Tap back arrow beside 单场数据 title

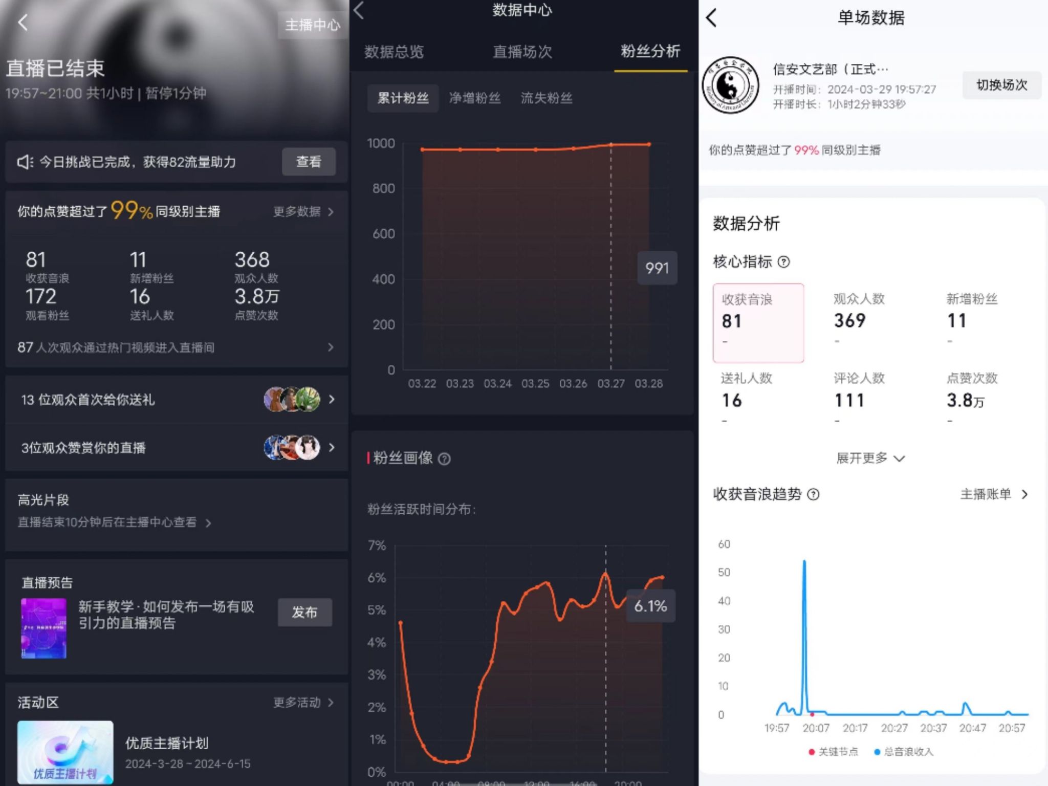click(x=712, y=18)
